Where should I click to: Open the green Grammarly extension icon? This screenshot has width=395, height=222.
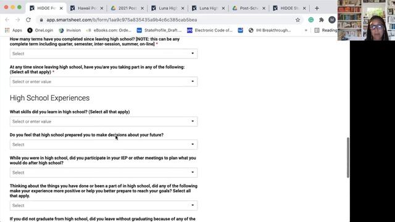click(x=311, y=20)
